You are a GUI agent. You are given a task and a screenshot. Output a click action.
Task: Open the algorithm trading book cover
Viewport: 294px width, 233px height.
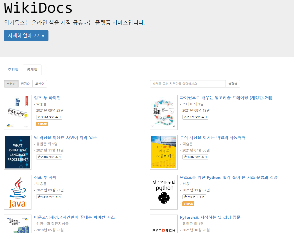coord(164,112)
